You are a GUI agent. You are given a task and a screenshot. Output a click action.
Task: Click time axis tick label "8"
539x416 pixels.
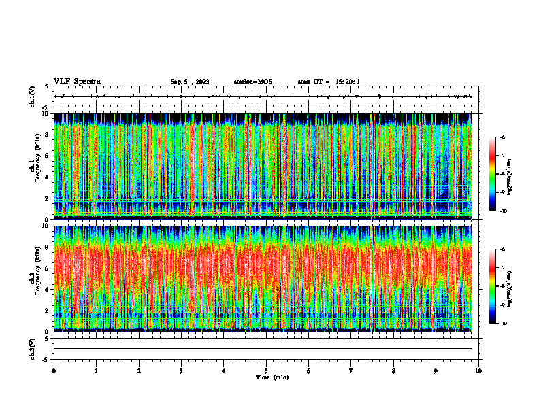(x=393, y=371)
